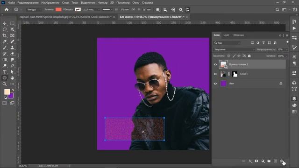Click the shape Заливка fill color swatch

[x=58, y=9]
